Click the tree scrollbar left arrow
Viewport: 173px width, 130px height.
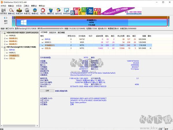pyautogui.click(x=1, y=126)
